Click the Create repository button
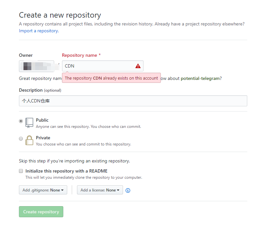Image resolution: width=261 pixels, height=228 pixels. pos(41,212)
